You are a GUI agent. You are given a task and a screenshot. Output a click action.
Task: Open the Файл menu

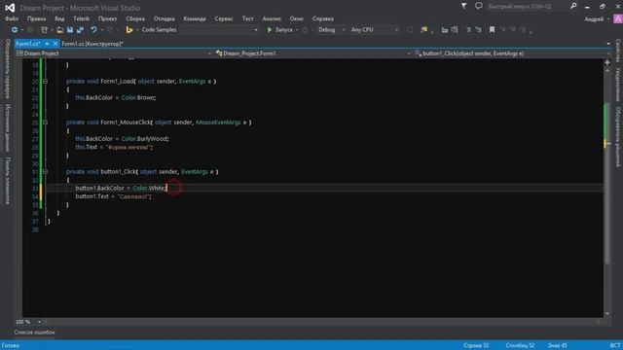(x=12, y=18)
